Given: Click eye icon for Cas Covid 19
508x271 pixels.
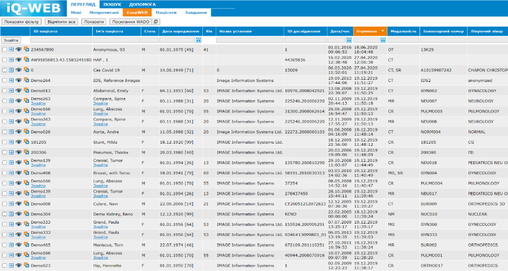Looking at the screenshot, I should (19, 70).
